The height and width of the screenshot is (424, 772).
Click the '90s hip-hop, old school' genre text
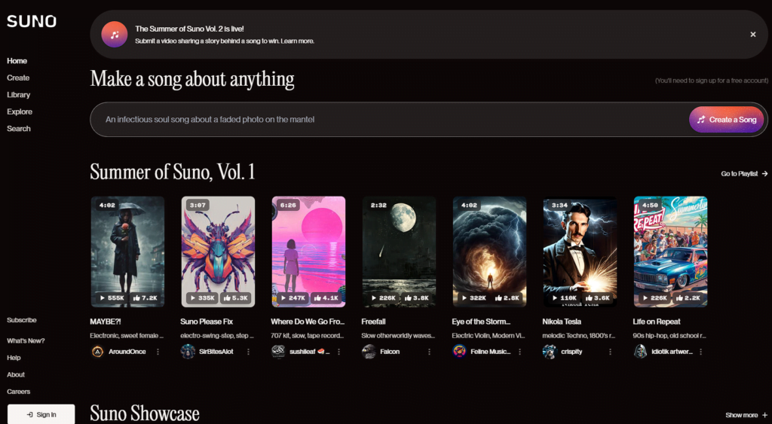point(669,336)
